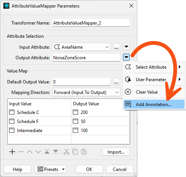The image size is (186, 177).
Task: Cancel the parameters dialog
Action: point(120,169)
